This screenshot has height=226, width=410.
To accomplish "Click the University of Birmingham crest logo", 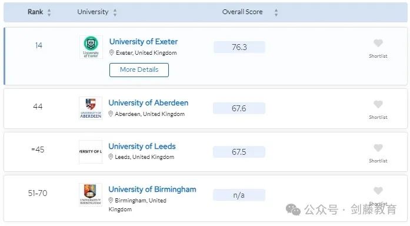I will pyautogui.click(x=91, y=195).
